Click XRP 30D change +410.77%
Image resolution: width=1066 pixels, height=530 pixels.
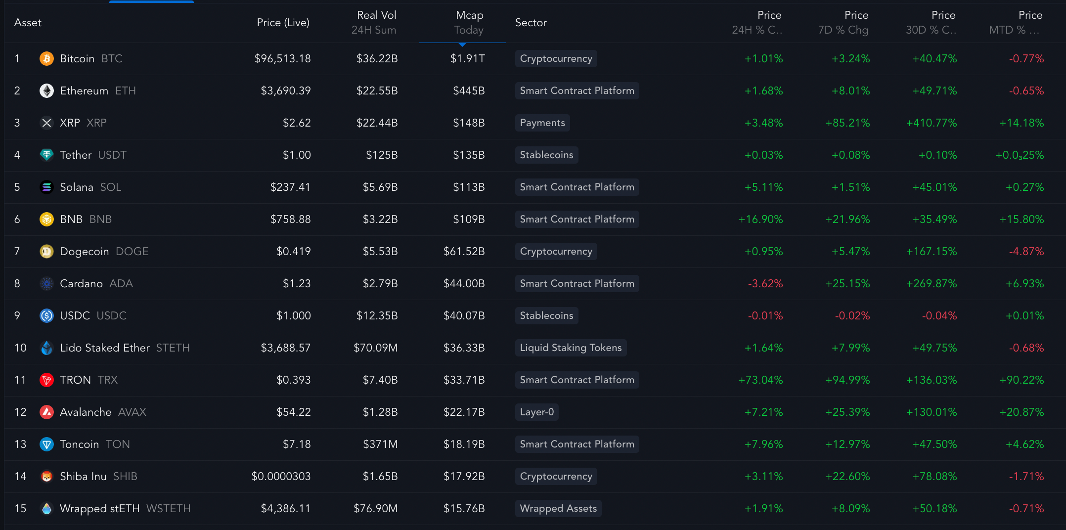932,123
